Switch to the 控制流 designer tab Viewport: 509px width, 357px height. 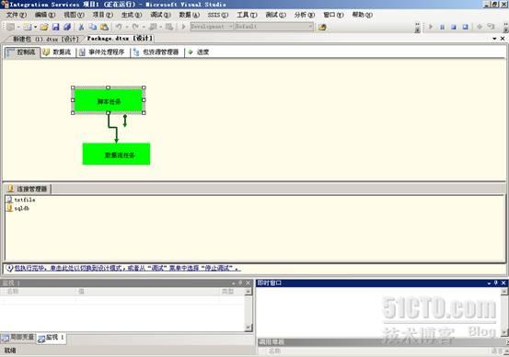tap(22, 52)
